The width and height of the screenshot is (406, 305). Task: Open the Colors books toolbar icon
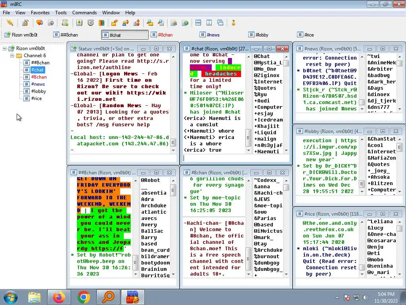click(x=101, y=23)
